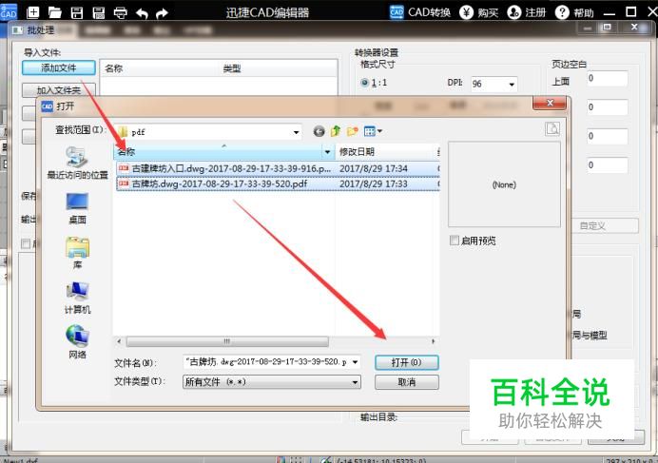The width and height of the screenshot is (658, 463).
Task: Click the 上面 margin input field
Action: pos(608,79)
